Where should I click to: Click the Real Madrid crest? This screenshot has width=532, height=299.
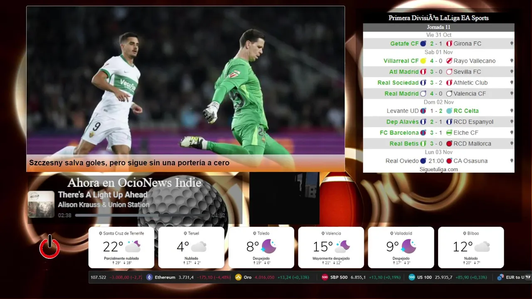[x=423, y=94]
